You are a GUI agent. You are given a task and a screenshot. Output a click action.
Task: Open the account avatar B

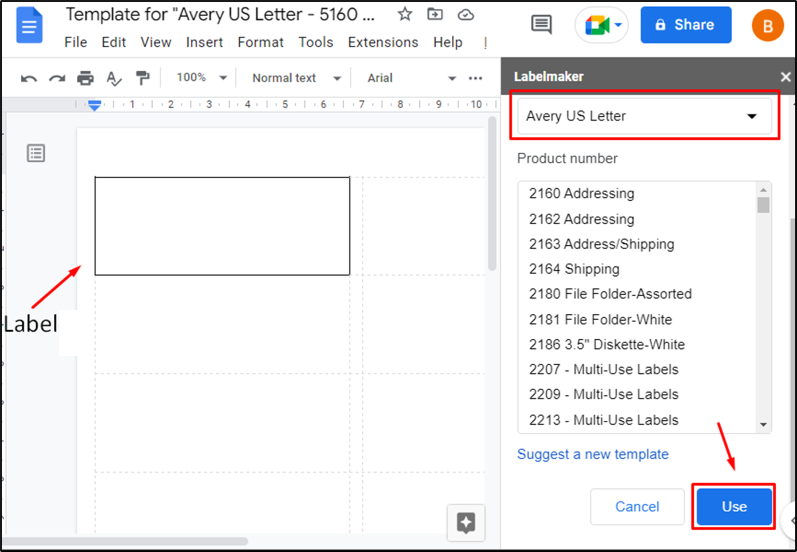(x=767, y=25)
